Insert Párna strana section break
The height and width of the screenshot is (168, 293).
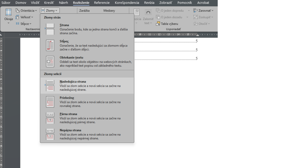click(87, 118)
